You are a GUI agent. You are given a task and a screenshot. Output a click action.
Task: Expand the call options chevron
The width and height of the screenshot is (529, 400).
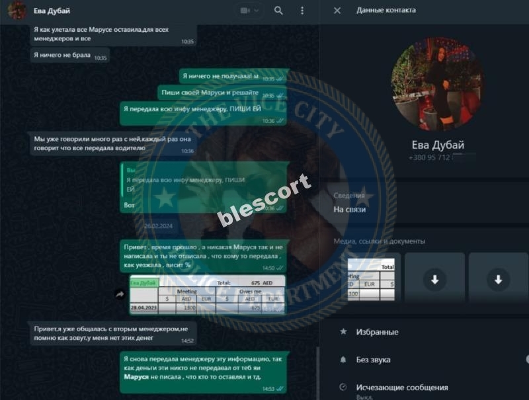[257, 11]
